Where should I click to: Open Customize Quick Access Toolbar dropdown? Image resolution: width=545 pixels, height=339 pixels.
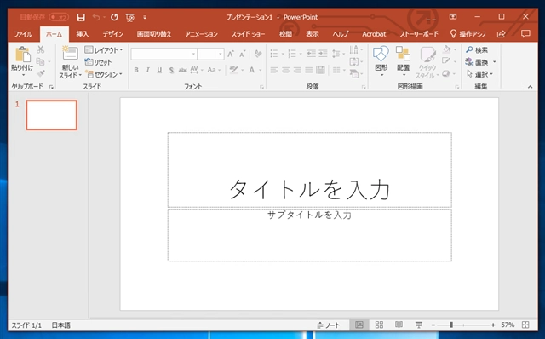coord(145,17)
